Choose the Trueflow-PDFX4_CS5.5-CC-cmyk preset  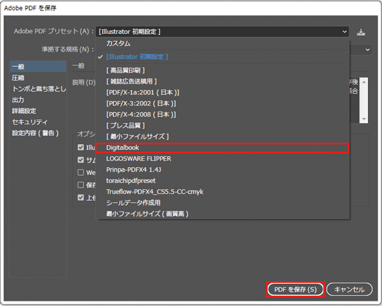(x=223, y=192)
